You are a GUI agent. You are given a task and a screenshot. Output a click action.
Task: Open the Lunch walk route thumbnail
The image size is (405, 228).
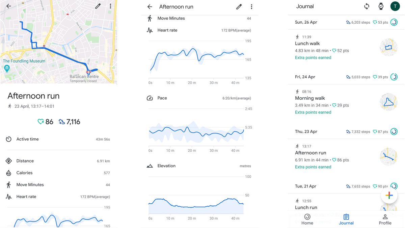point(388,47)
